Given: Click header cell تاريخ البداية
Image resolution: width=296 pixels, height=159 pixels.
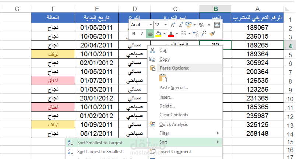Looking at the screenshot, I should pos(96,18).
